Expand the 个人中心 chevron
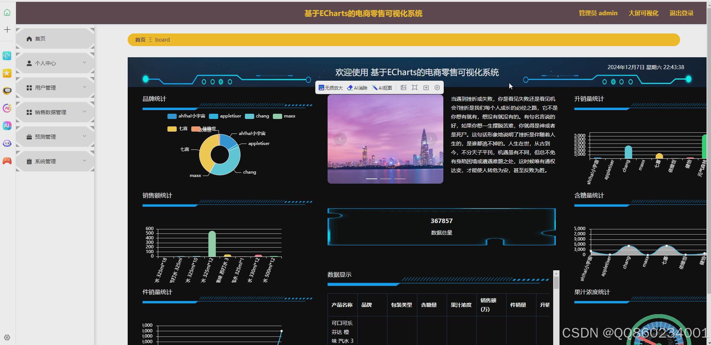The height and width of the screenshot is (345, 711). click(x=85, y=62)
